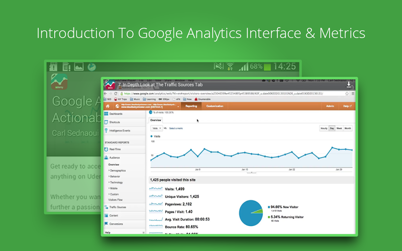Click the Shortcuts icon in sidebar
402x251 pixels.
tap(106, 122)
